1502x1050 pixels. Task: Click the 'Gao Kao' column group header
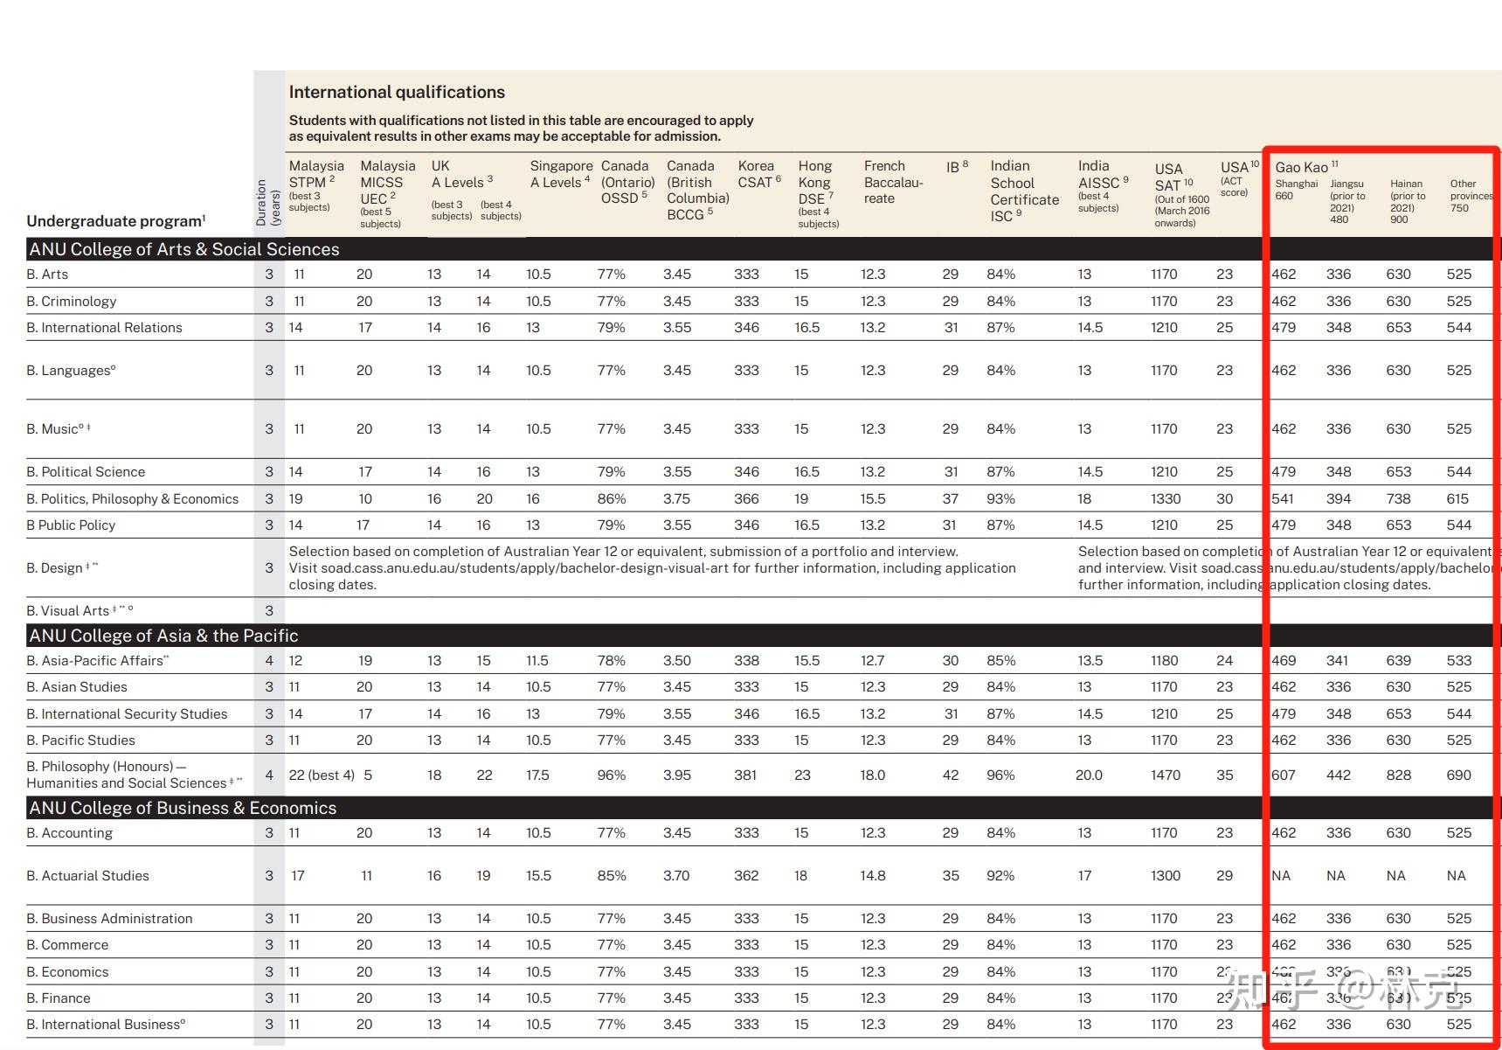[x=1305, y=167]
